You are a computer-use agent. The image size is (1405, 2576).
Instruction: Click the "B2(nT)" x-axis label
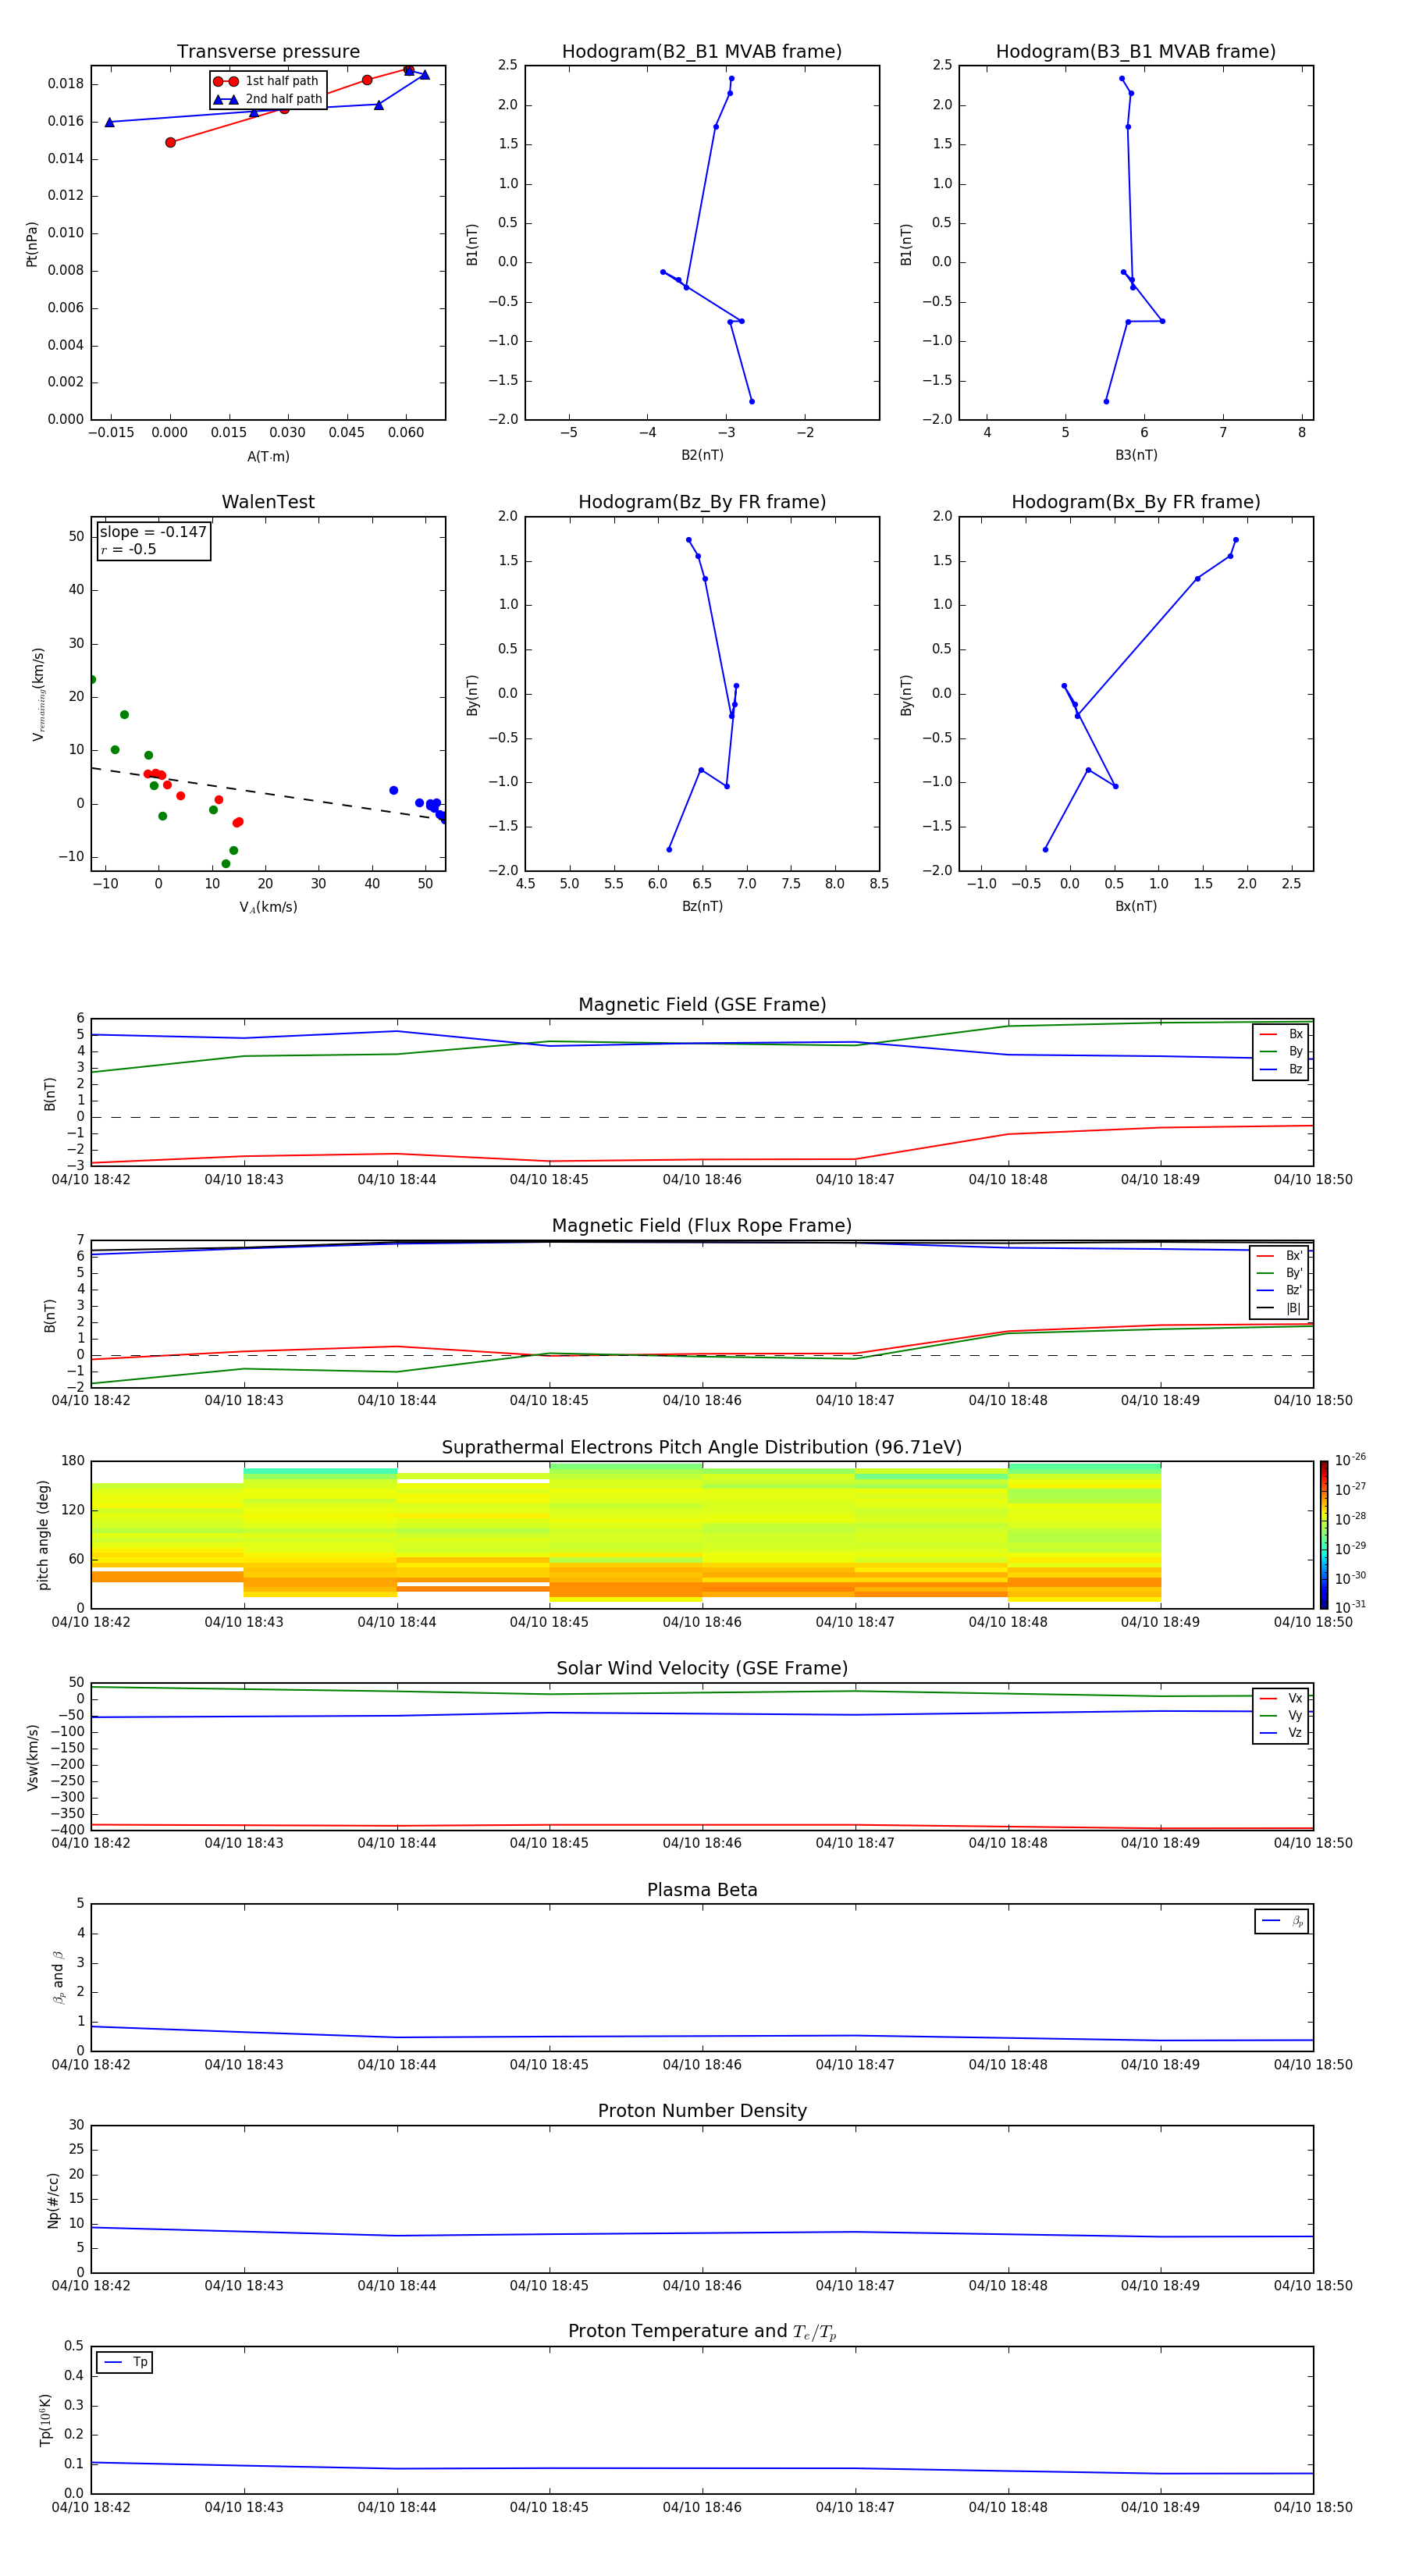702,455
